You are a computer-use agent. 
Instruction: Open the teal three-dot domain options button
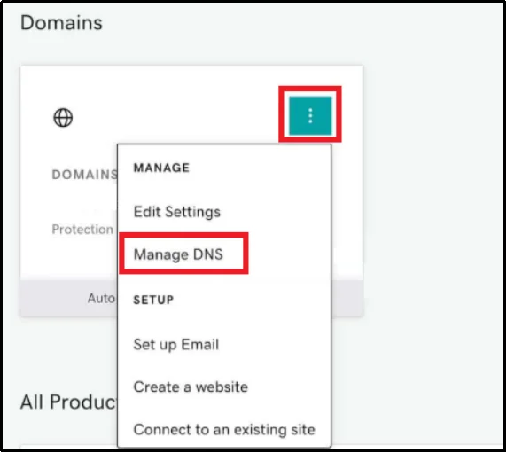click(310, 115)
